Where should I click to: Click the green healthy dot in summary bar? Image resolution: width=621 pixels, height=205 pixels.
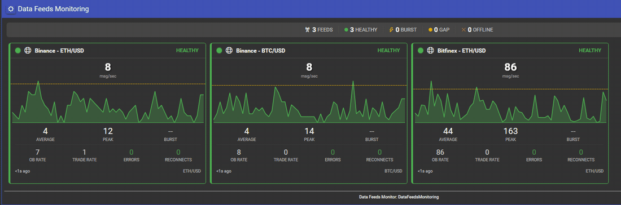(x=346, y=30)
